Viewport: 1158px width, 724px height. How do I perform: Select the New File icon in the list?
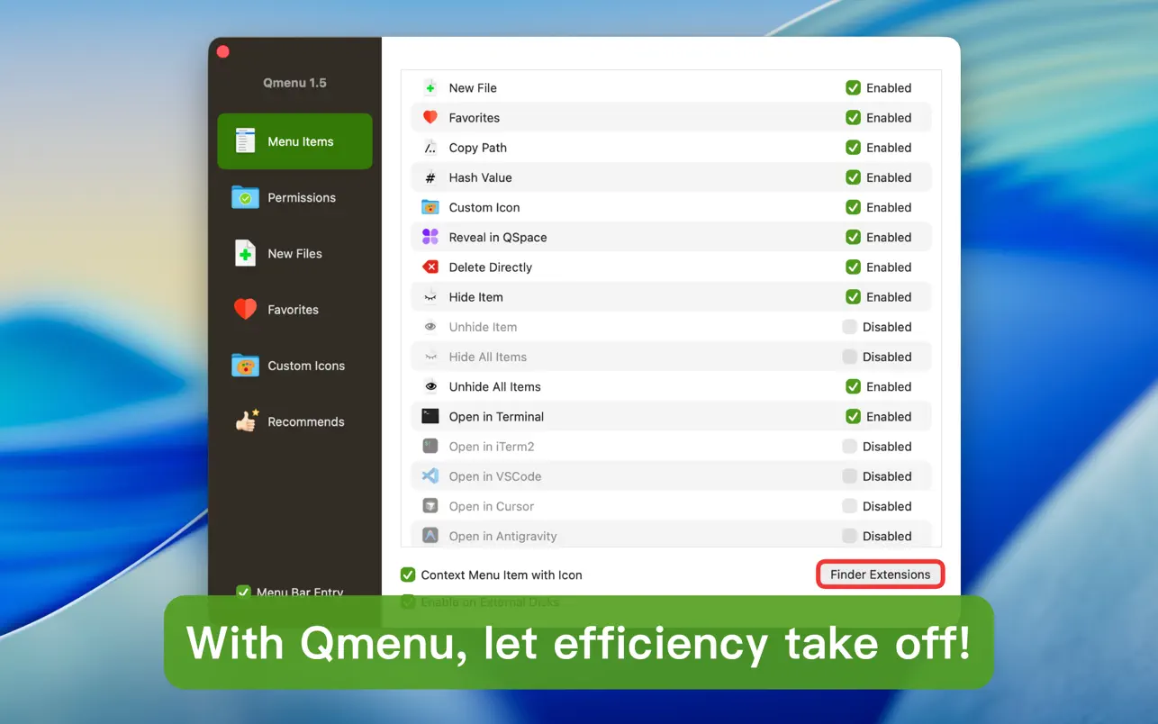tap(430, 87)
